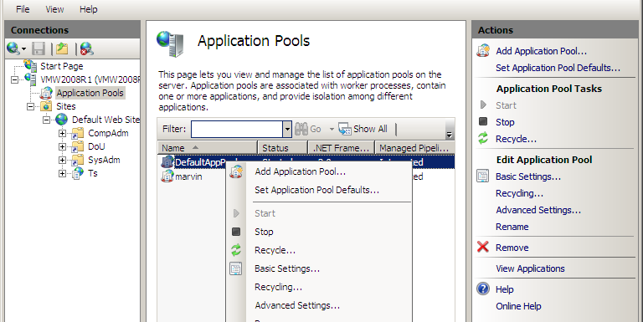Viewport: 643px width, 322px height.
Task: Click the context menu Add Application Pool icon
Action: click(x=236, y=171)
